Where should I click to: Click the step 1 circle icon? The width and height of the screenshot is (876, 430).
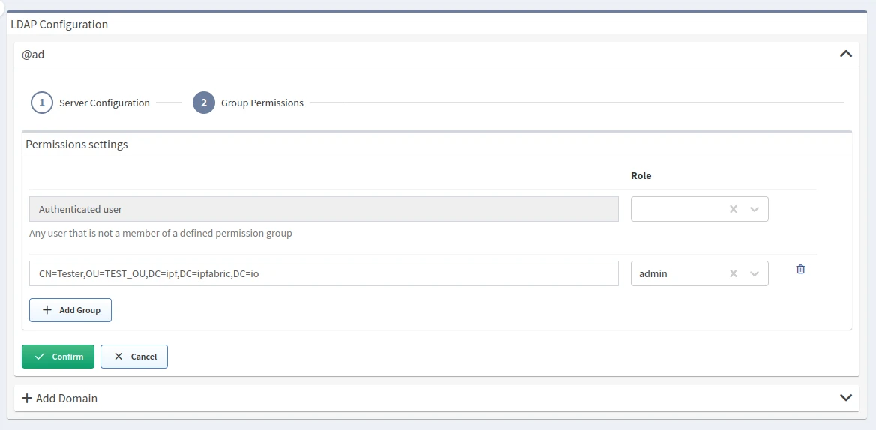pos(42,103)
